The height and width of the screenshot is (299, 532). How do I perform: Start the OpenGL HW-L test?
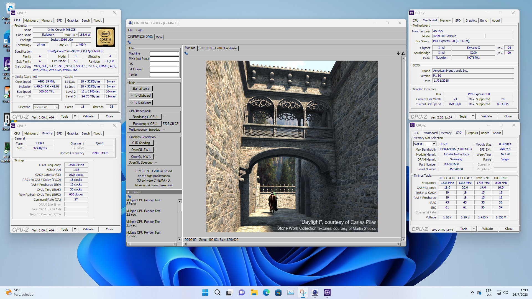(141, 157)
